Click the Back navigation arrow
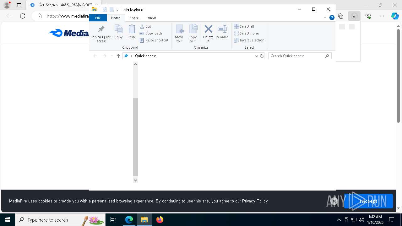The height and width of the screenshot is (226, 402). click(x=95, y=56)
